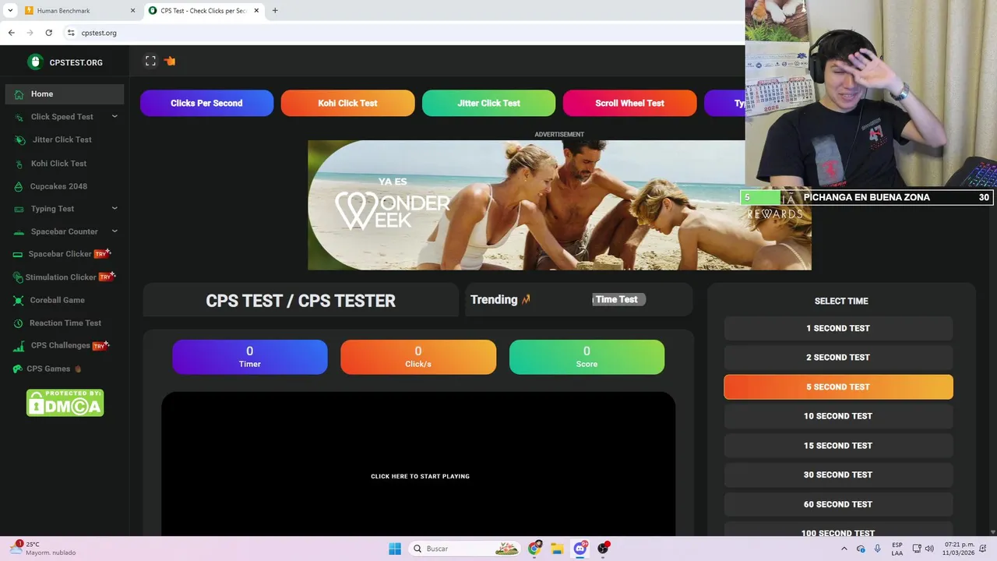Open Coreball Game from sidebar
Screen dimensions: 997x561
tap(57, 300)
